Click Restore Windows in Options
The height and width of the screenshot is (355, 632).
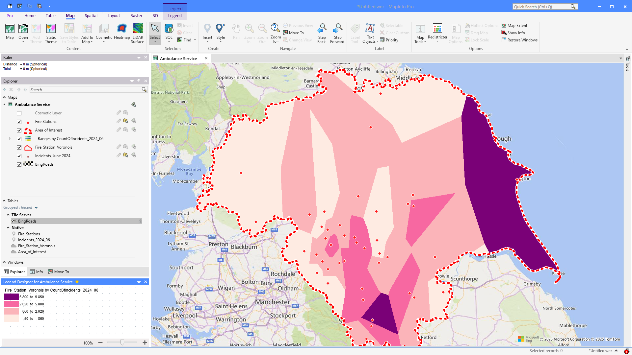point(519,40)
